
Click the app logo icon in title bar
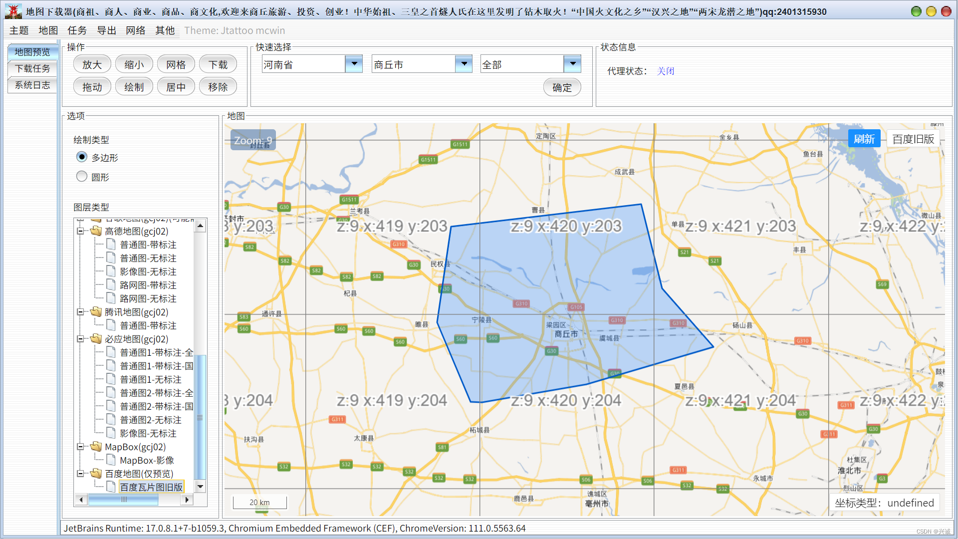13,11
